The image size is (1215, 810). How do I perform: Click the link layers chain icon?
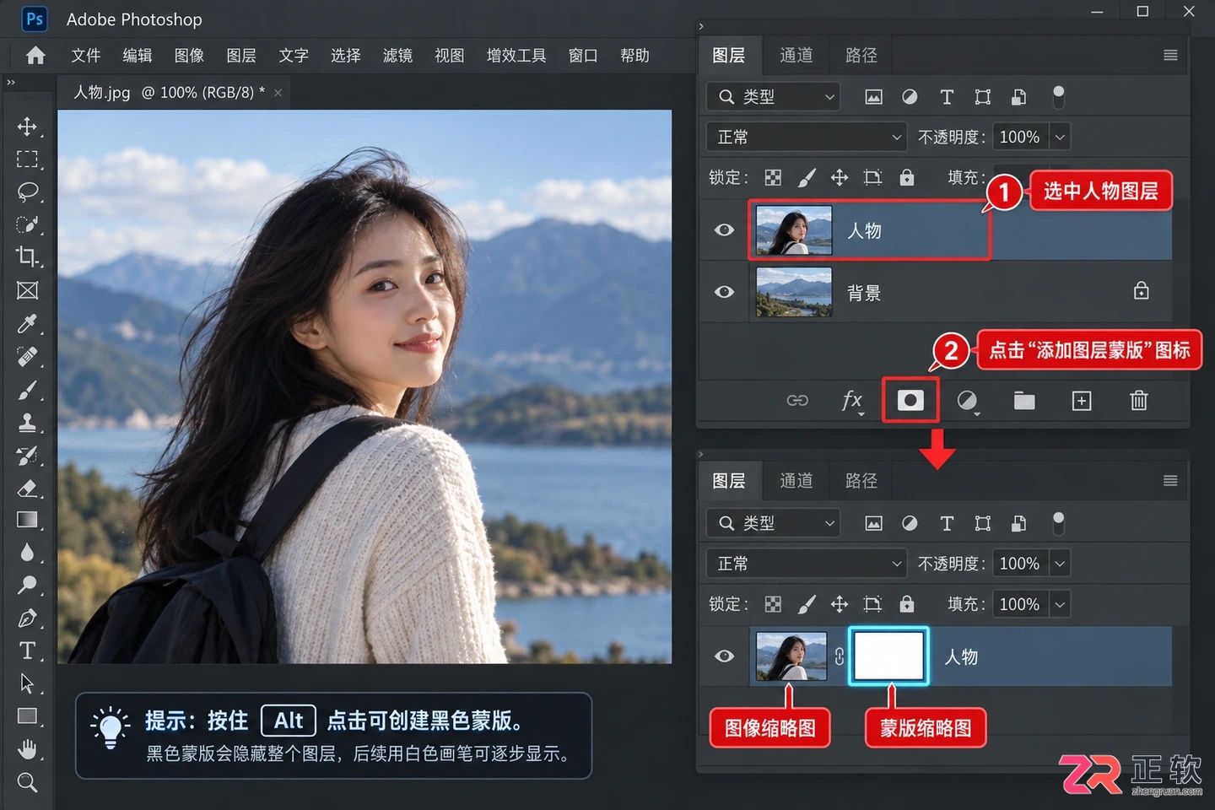pos(797,401)
